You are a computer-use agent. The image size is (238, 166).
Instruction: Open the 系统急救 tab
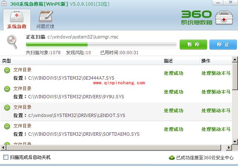pos(17,19)
